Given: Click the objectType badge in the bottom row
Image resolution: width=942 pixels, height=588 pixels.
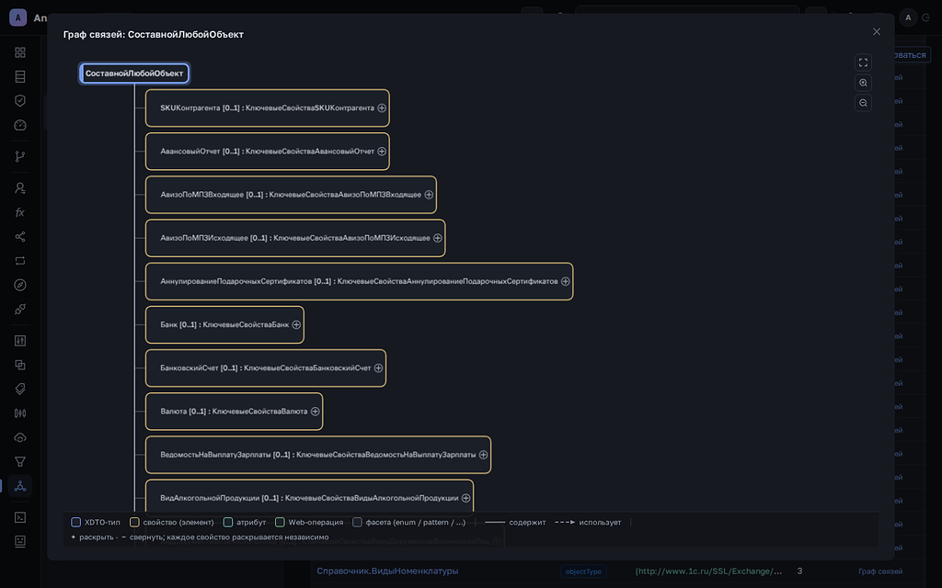Looking at the screenshot, I should tap(583, 571).
